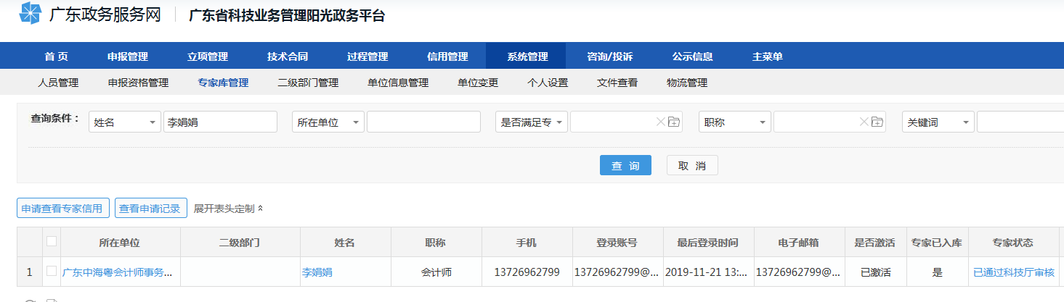Switch to the 单位变更 submenu
Image resolution: width=1064 pixels, height=302 pixels.
click(478, 83)
